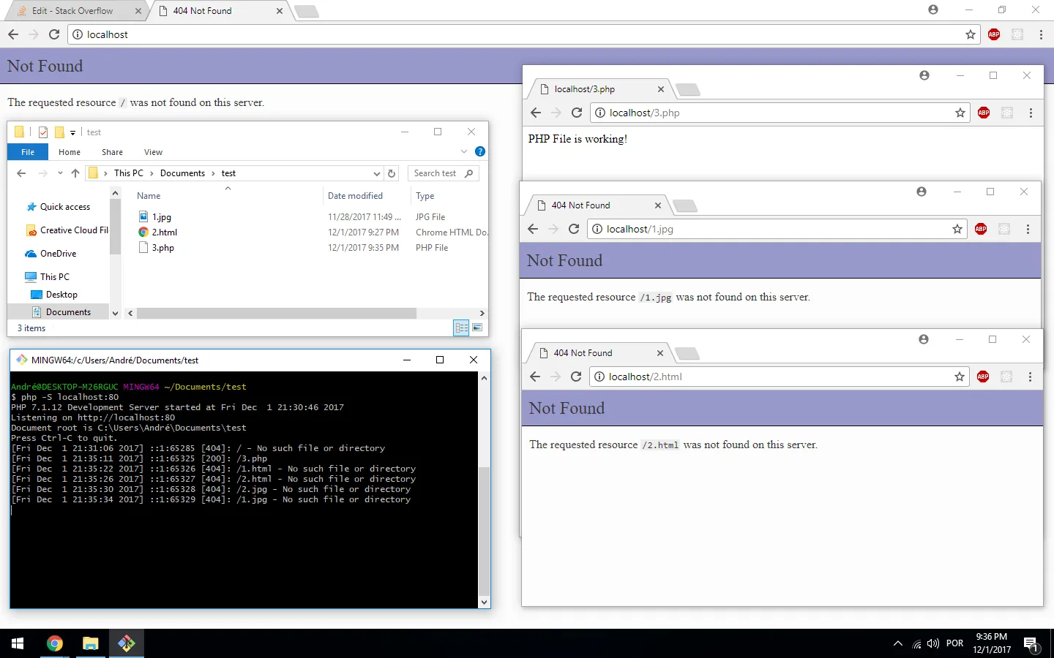
Task: Open address bar history dropdown in Explorer
Action: 377,173
